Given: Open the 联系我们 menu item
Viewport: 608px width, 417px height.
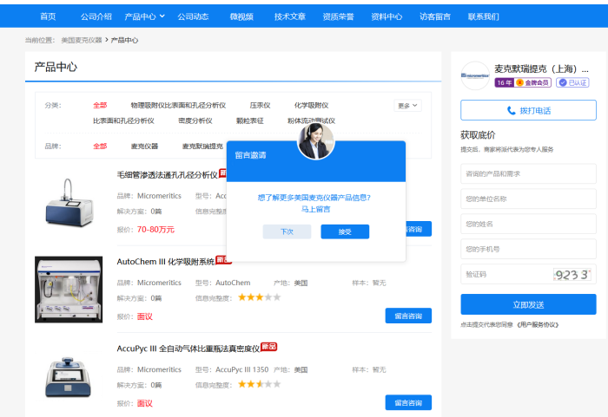Looking at the screenshot, I should pyautogui.click(x=483, y=16).
